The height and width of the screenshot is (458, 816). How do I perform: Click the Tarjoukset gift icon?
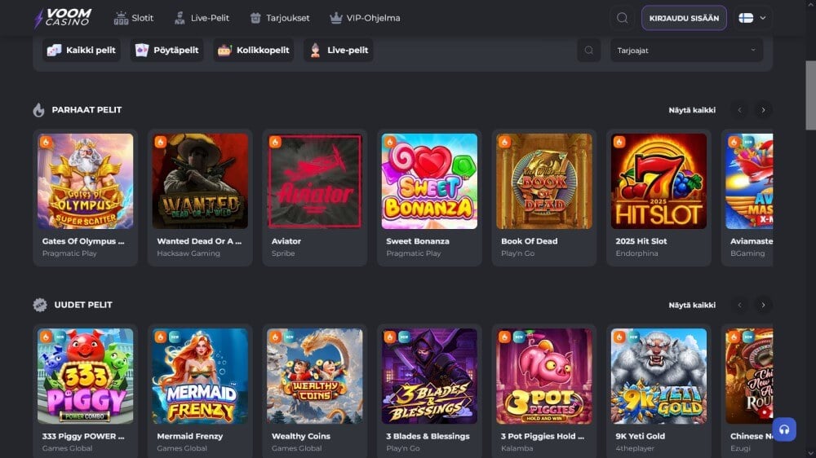click(x=255, y=18)
